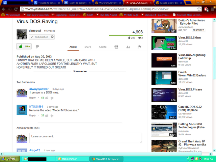
Task: Open the YouTube Stop Download bookmark
Action: (x=188, y=15)
